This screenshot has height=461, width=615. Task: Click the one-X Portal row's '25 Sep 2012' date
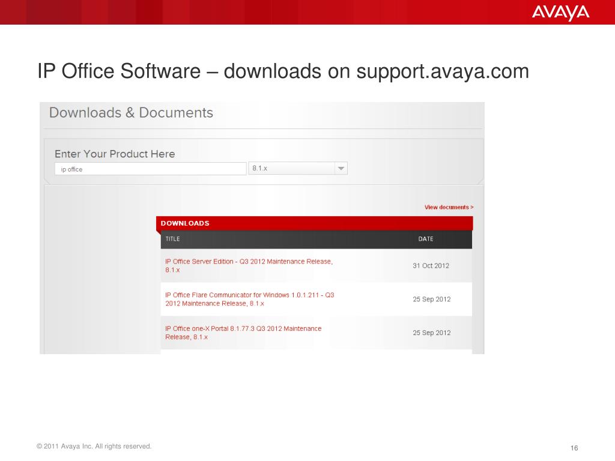[x=431, y=333]
